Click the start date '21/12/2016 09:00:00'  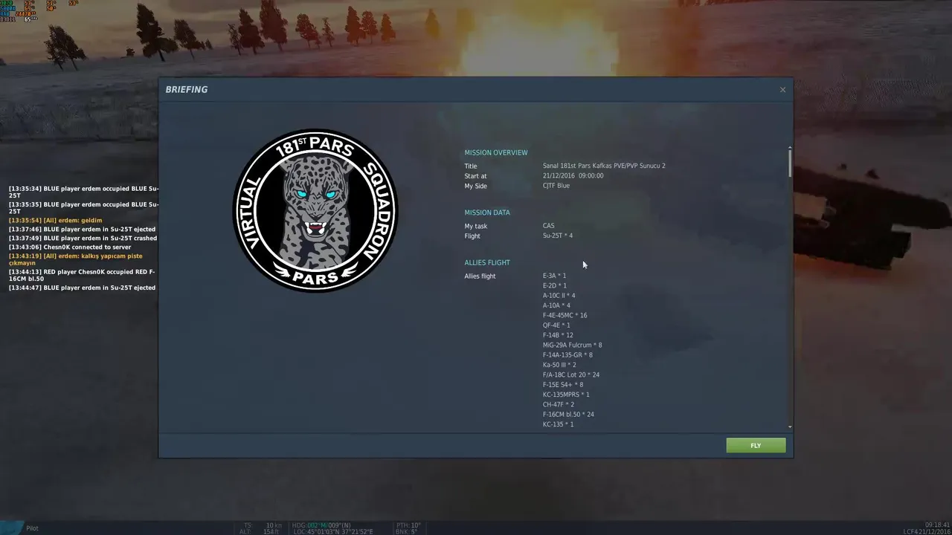[x=573, y=176]
